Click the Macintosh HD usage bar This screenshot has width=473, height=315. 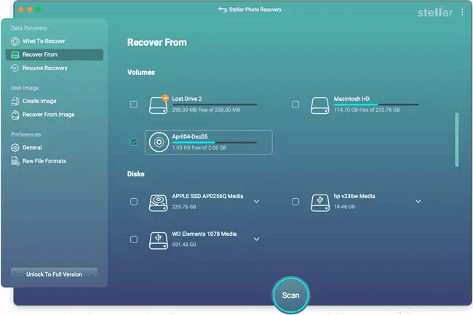(x=376, y=105)
